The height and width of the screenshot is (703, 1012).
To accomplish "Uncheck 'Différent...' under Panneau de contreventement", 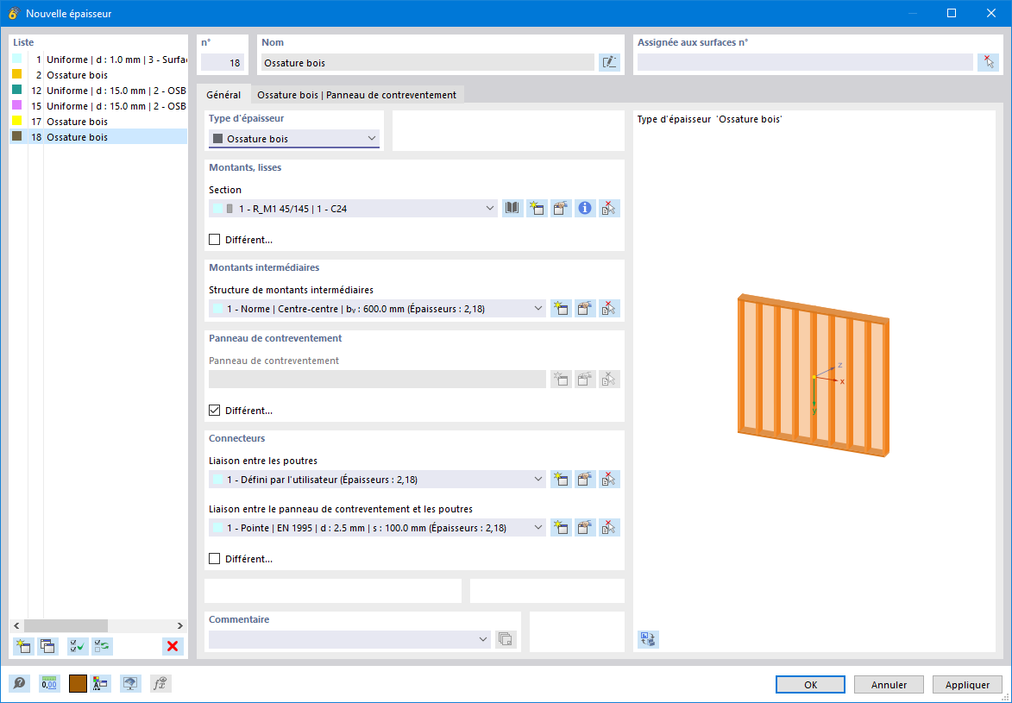I will [x=214, y=411].
